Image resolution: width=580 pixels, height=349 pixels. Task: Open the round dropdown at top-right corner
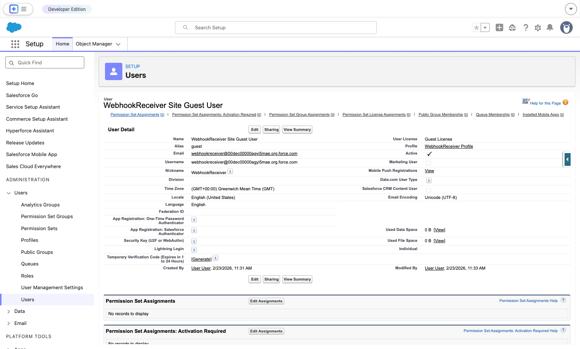tap(571, 9)
